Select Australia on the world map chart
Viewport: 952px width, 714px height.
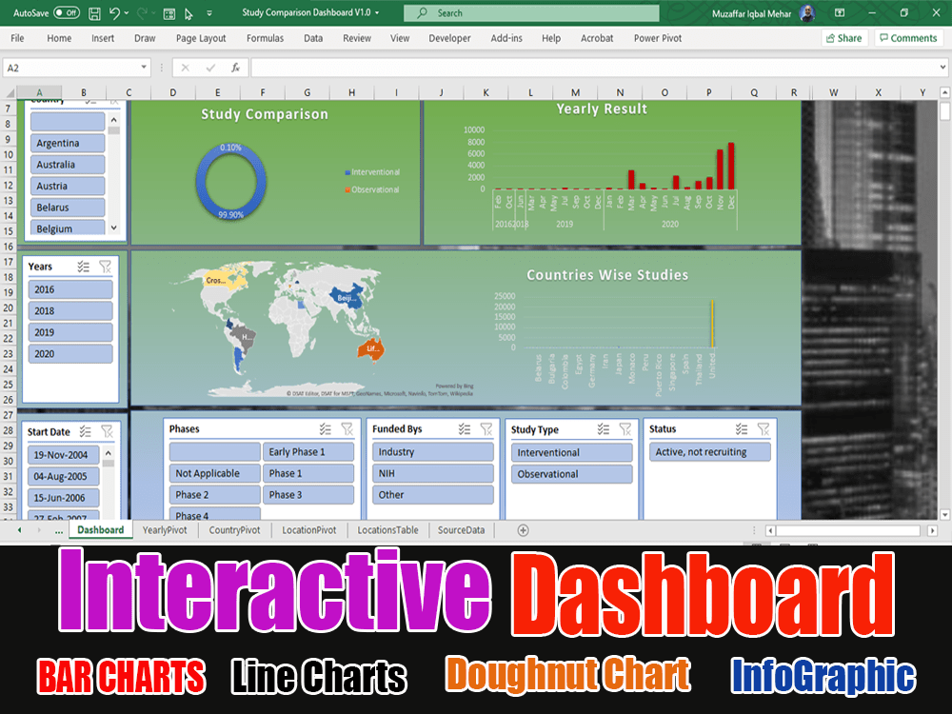(x=371, y=349)
